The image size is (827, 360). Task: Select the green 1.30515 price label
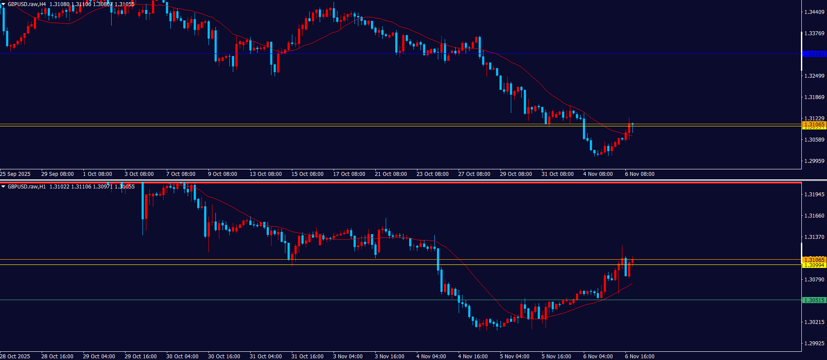point(814,300)
